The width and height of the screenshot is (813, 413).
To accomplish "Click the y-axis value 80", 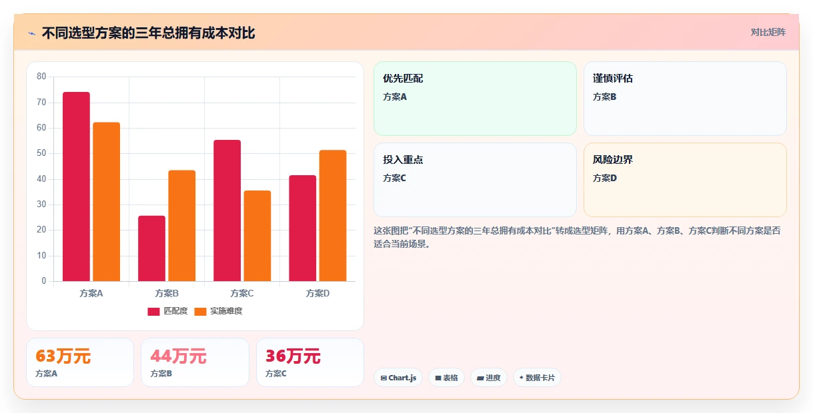I will (x=41, y=77).
